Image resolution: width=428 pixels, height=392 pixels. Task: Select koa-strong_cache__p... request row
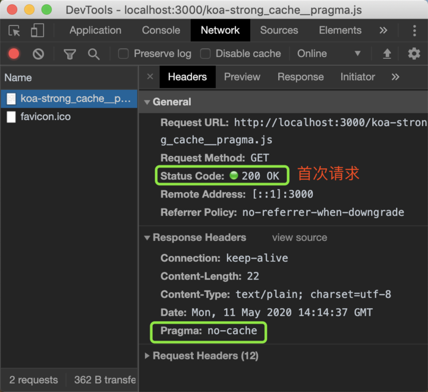pyautogui.click(x=69, y=99)
